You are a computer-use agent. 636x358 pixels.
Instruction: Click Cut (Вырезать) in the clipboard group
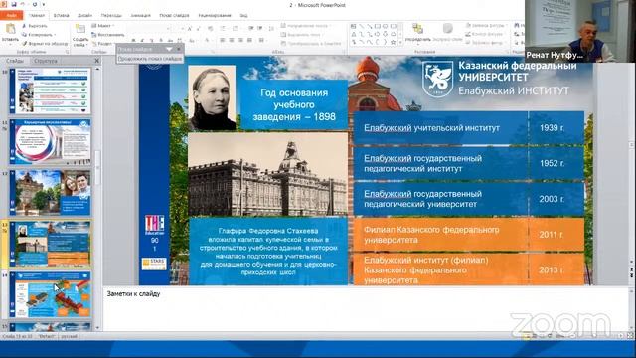pyautogui.click(x=35, y=26)
